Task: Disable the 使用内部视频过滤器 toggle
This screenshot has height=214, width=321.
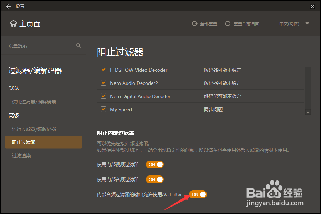Action: [154, 164]
